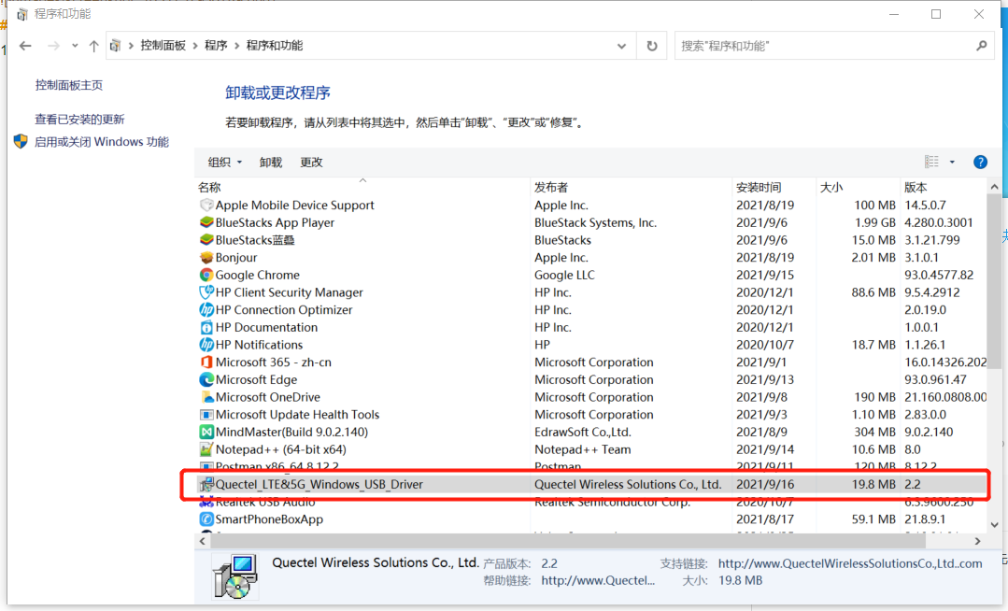The width and height of the screenshot is (1008, 611).
Task: Open 查看已安装的更新 link
Action: click(x=79, y=119)
